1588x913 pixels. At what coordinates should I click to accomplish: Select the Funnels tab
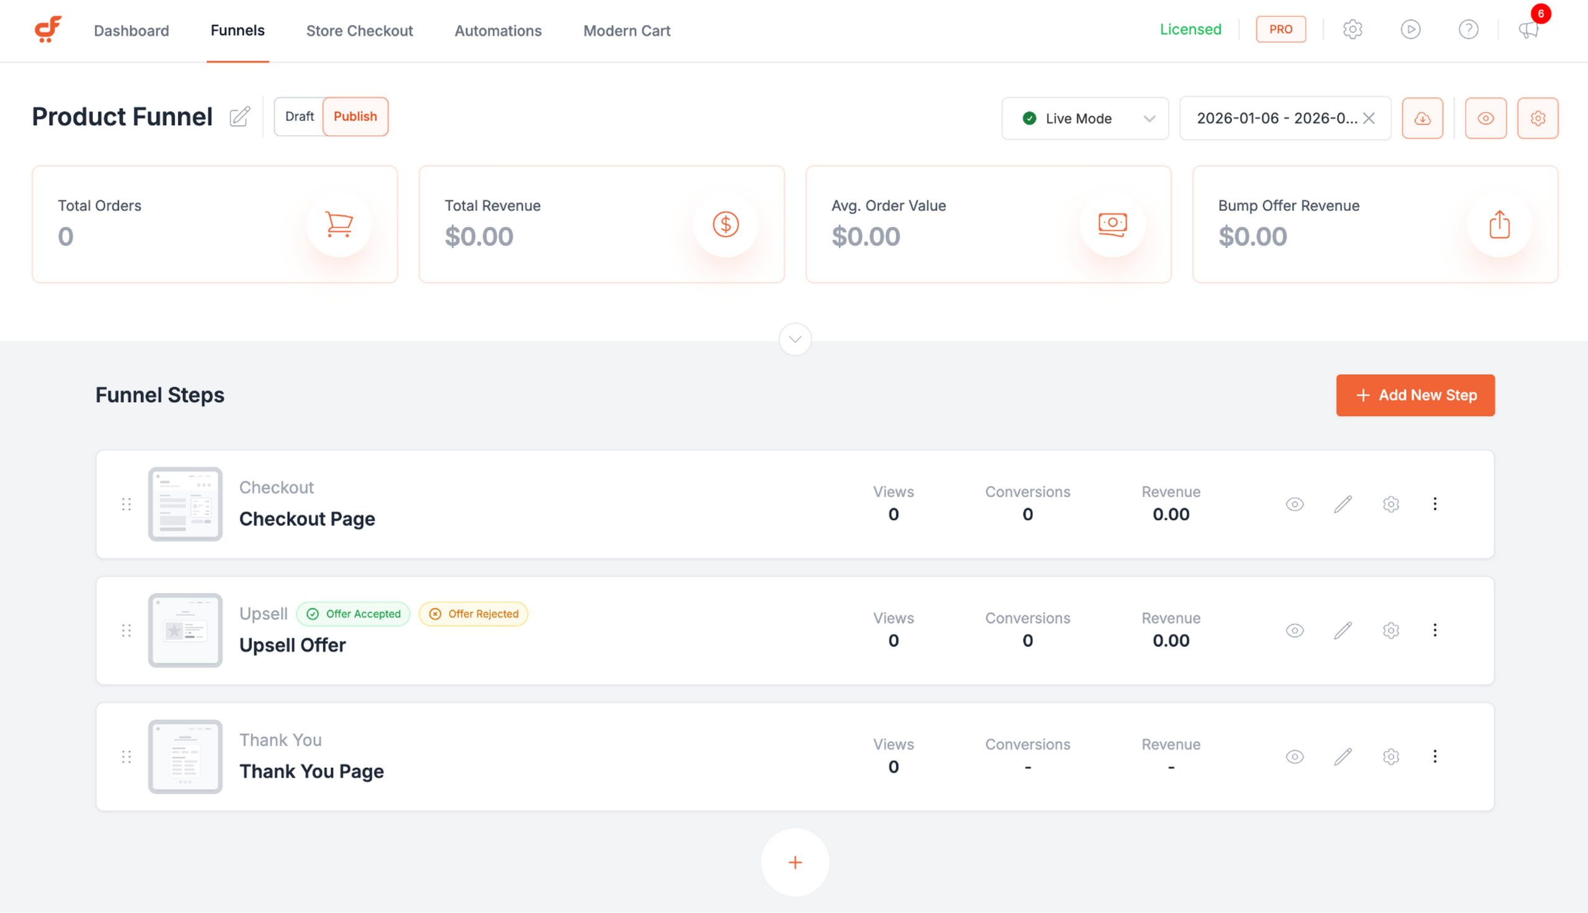point(238,30)
